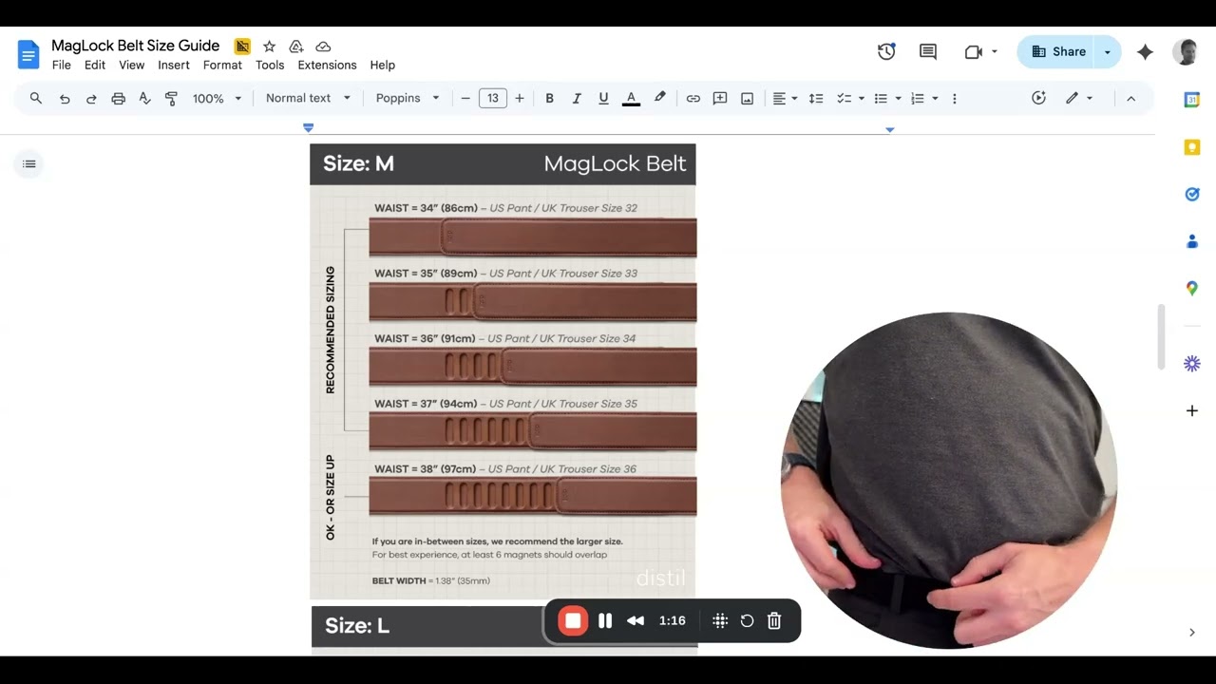The image size is (1216, 684).
Task: Decrease the font size
Action: point(465,99)
